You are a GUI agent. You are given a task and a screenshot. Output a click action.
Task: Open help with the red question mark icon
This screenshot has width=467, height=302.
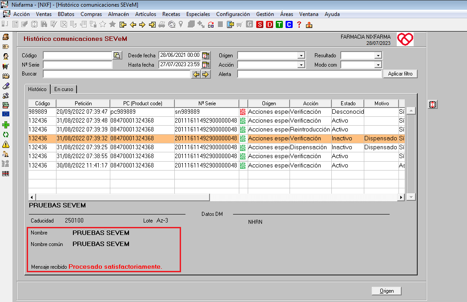(299, 25)
